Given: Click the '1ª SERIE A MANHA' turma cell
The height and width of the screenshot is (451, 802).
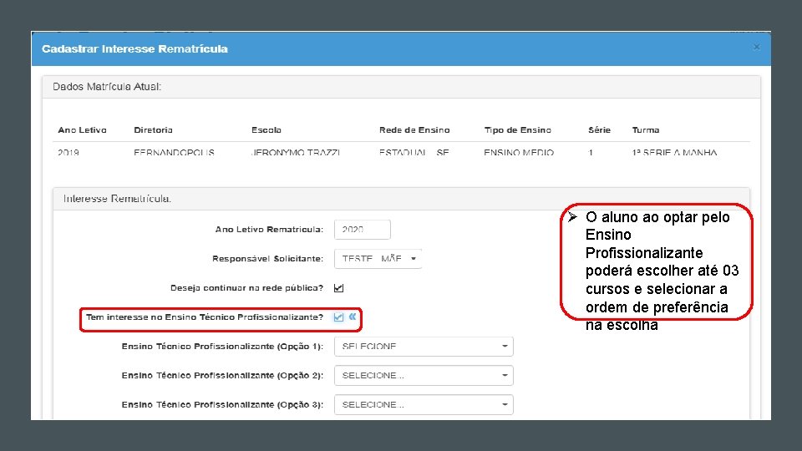Looking at the screenshot, I should point(674,152).
